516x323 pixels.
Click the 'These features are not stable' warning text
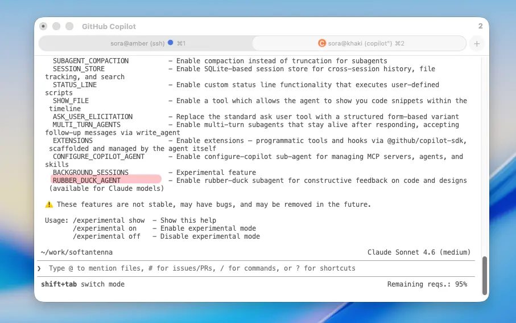pyautogui.click(x=213, y=205)
